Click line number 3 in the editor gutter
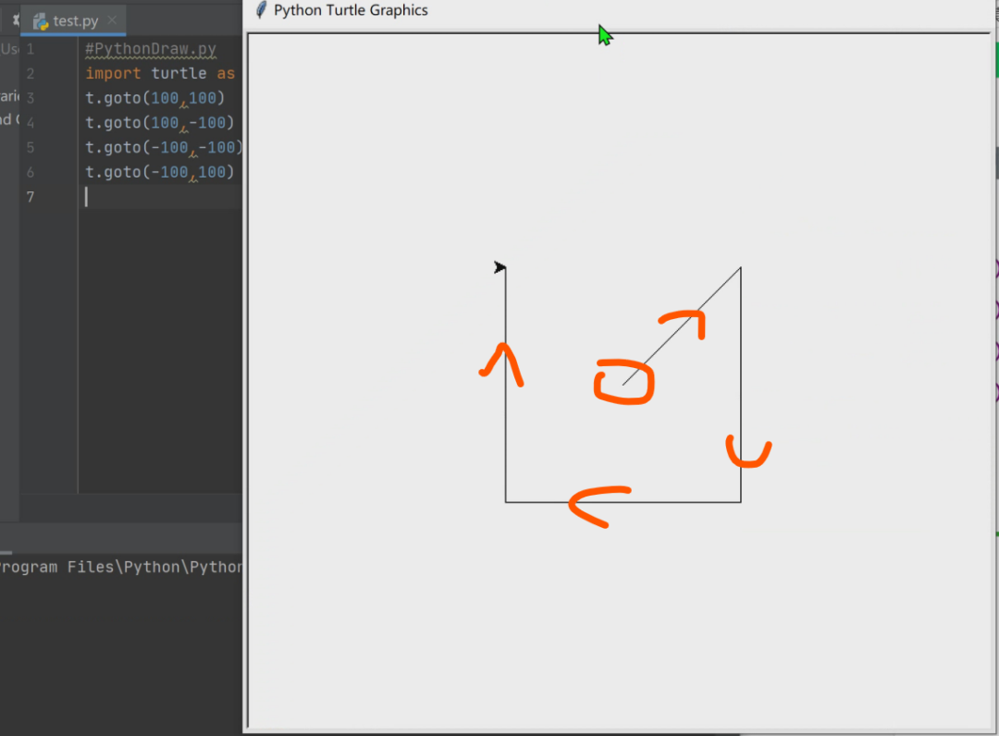Viewport: 999px width, 736px height. pos(30,98)
